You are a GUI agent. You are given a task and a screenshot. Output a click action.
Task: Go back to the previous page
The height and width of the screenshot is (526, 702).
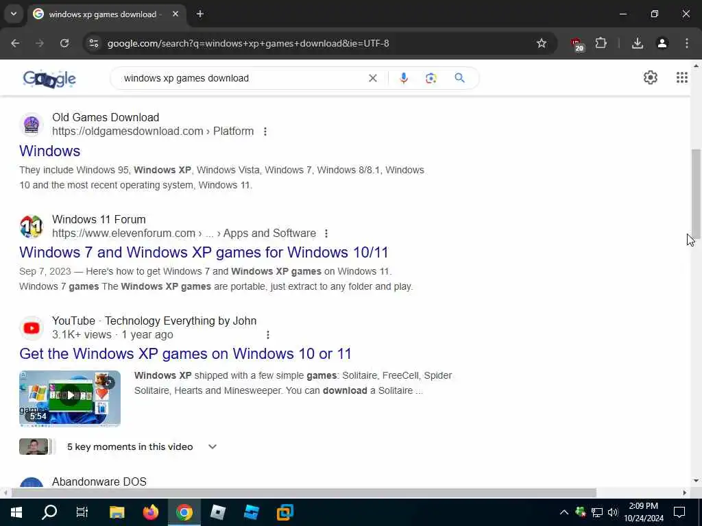click(x=15, y=43)
